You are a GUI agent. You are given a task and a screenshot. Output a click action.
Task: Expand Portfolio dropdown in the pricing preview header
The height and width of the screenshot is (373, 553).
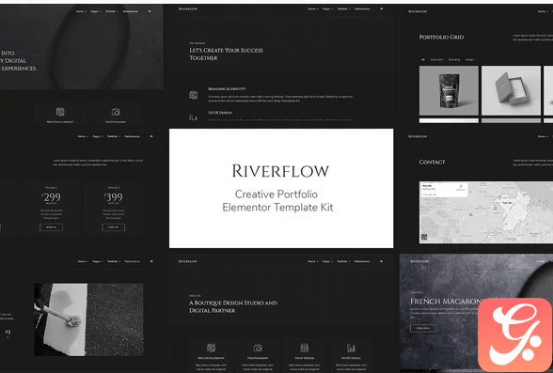114,136
